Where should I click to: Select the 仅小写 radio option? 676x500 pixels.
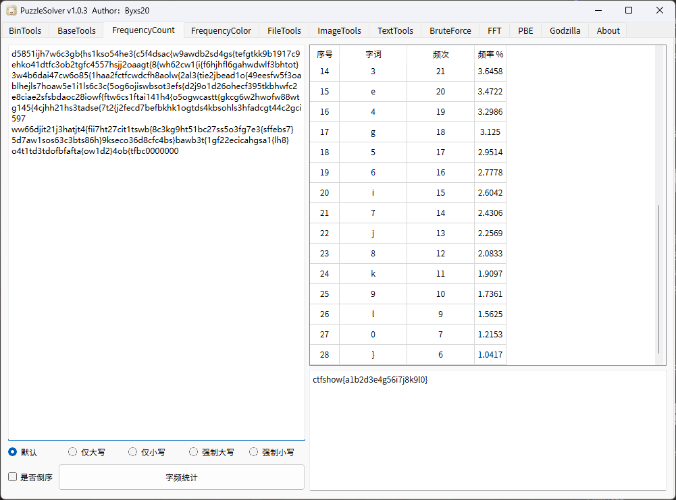tap(133, 452)
